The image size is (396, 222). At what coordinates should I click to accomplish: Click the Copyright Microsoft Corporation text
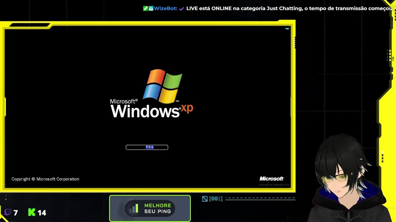click(45, 179)
